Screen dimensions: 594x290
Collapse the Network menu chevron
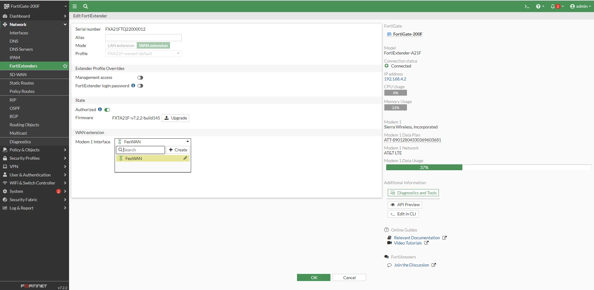point(65,24)
